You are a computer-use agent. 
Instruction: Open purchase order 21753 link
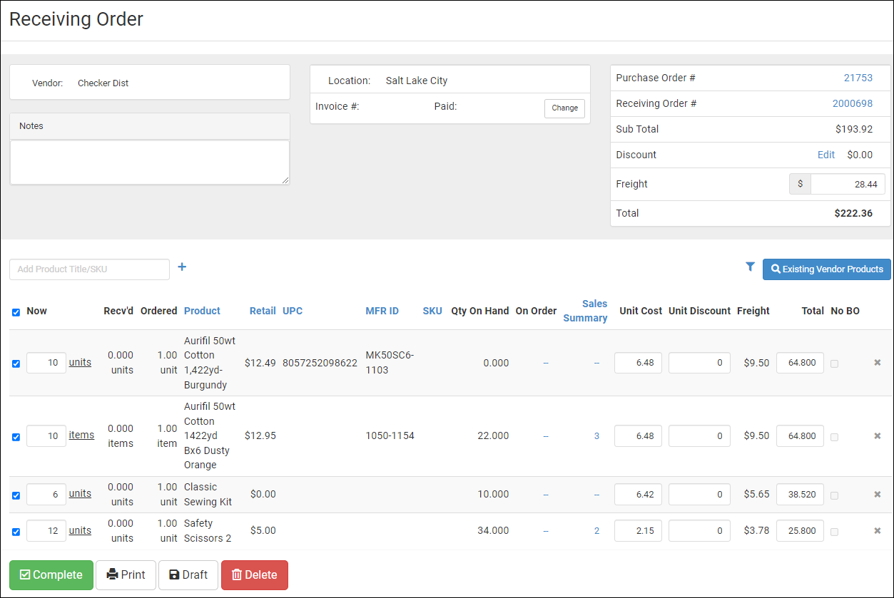858,78
